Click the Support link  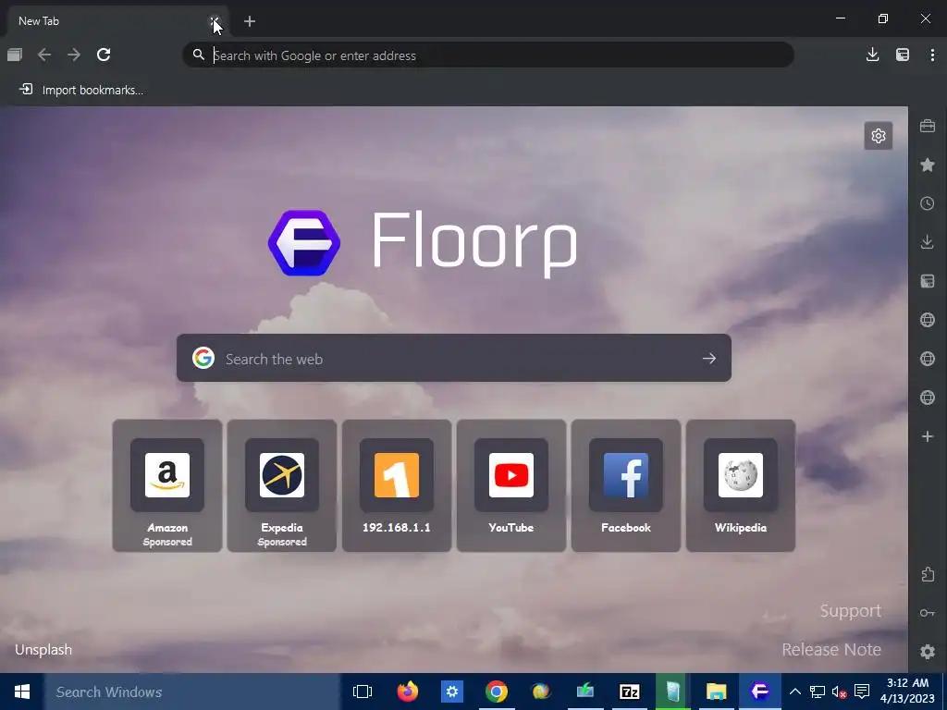851,611
